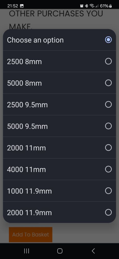The width and height of the screenshot is (119, 259).
Task: Select the 2000 11.9mm radio button
Action: [x=108, y=212]
